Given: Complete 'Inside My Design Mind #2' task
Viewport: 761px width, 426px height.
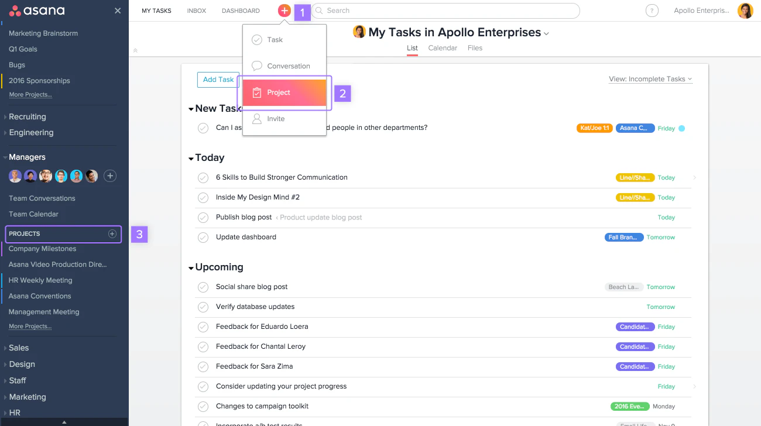Looking at the screenshot, I should [203, 197].
